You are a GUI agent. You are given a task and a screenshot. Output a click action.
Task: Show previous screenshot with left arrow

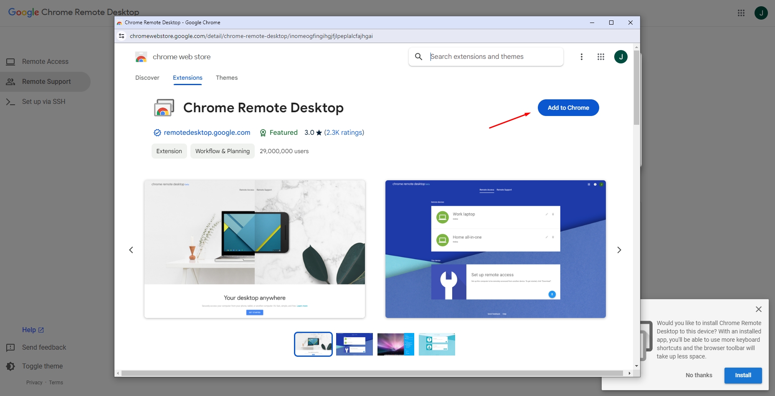click(131, 250)
